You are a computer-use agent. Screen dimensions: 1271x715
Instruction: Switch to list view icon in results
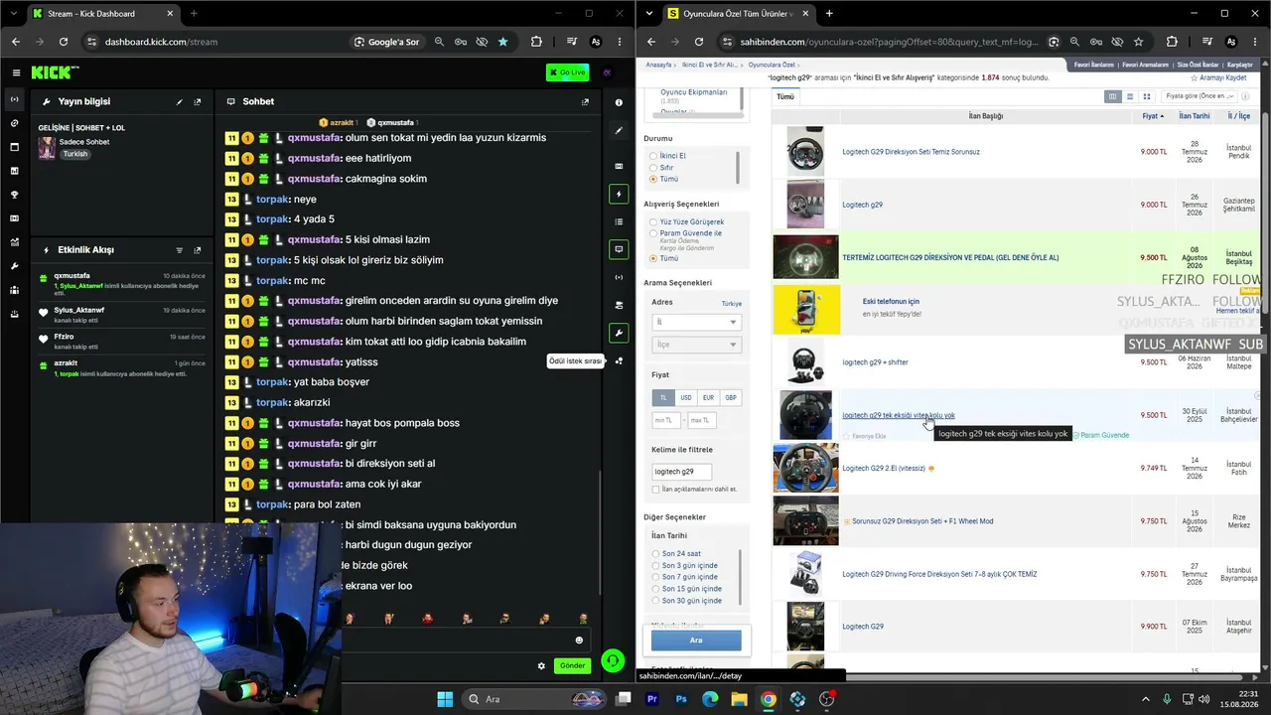point(1130,96)
